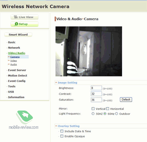Click the camera preview image
The height and width of the screenshot is (142, 147).
(89, 51)
